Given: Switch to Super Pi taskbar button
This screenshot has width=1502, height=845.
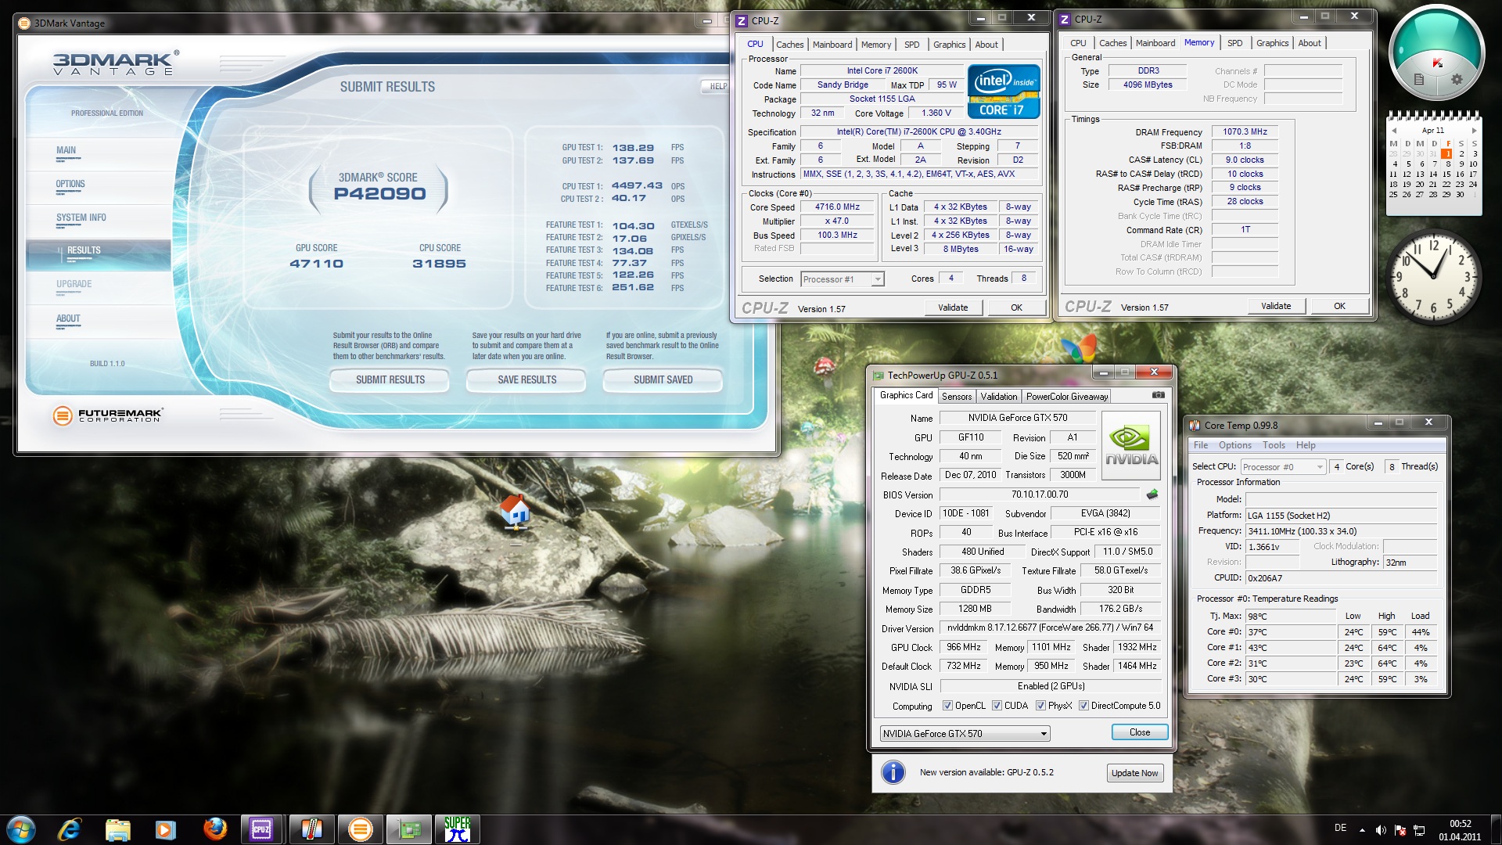Looking at the screenshot, I should point(458,829).
